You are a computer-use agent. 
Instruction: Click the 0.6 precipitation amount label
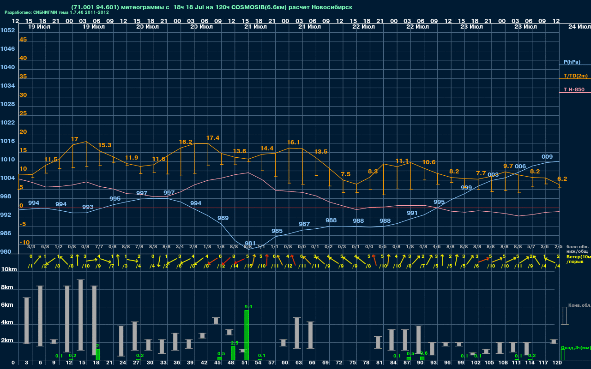click(424, 353)
